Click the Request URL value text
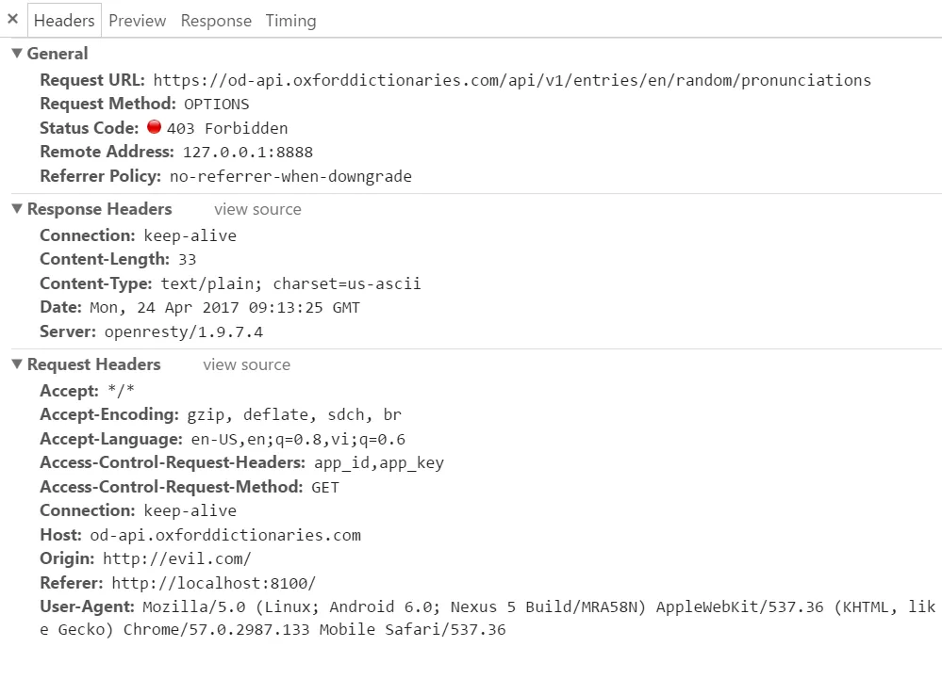This screenshot has height=679, width=942. click(x=512, y=80)
